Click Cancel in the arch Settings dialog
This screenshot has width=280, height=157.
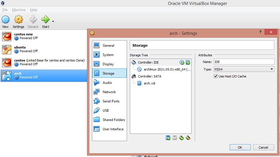[x=264, y=147]
